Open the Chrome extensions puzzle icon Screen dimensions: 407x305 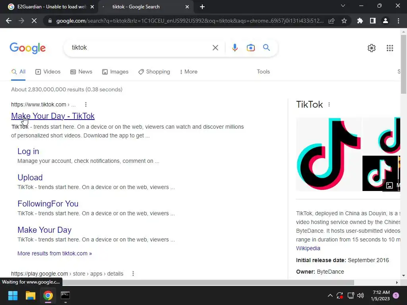coord(360,21)
